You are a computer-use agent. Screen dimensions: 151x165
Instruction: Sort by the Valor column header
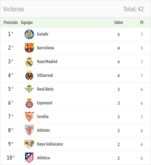(x=119, y=23)
